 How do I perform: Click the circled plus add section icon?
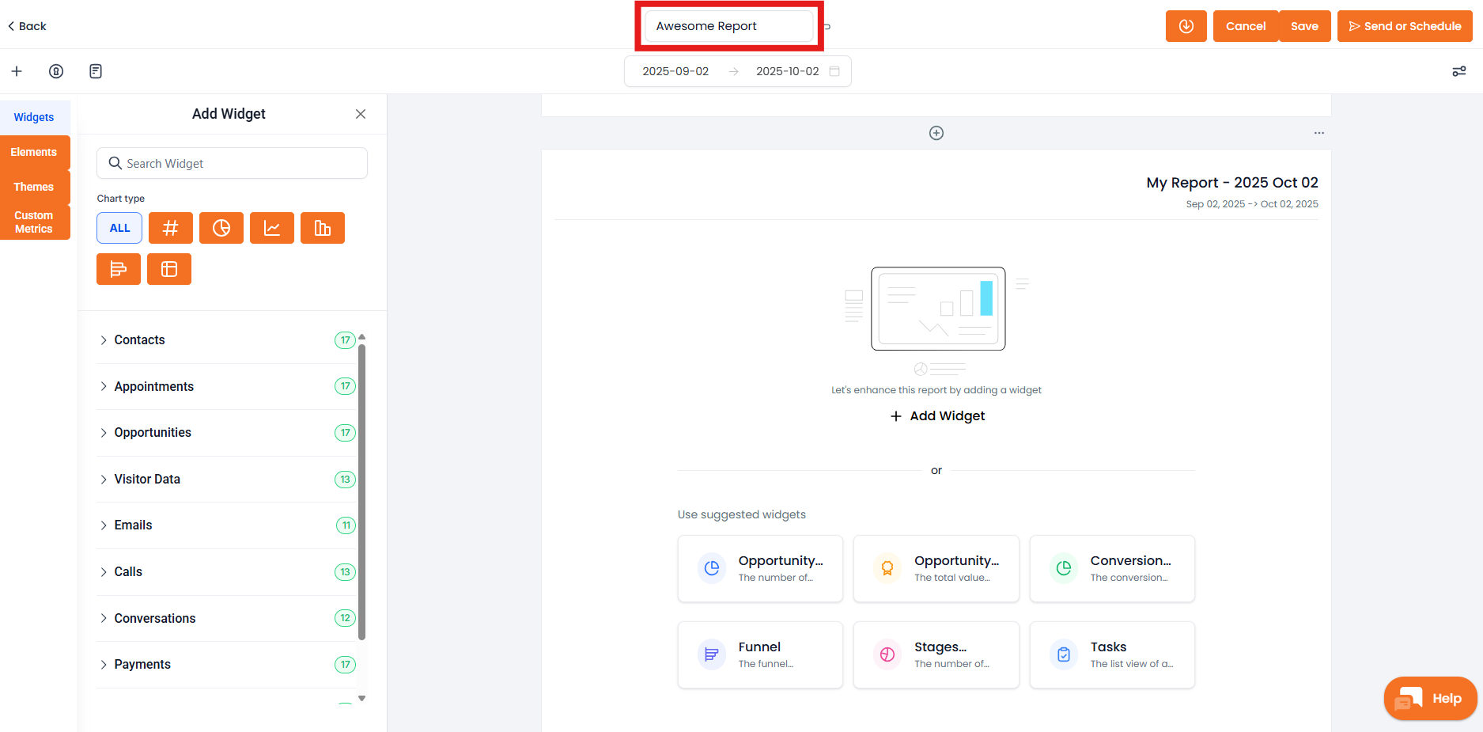[x=936, y=133]
